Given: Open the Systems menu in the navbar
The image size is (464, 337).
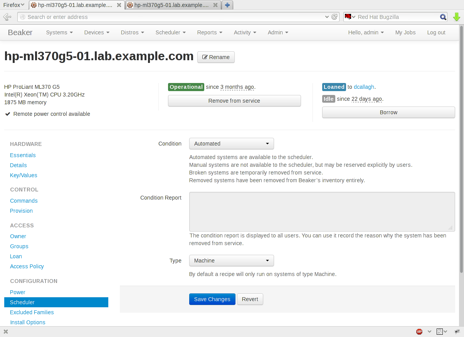Looking at the screenshot, I should pyautogui.click(x=59, y=32).
